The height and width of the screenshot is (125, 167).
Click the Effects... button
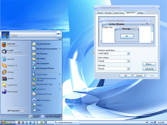point(149,64)
